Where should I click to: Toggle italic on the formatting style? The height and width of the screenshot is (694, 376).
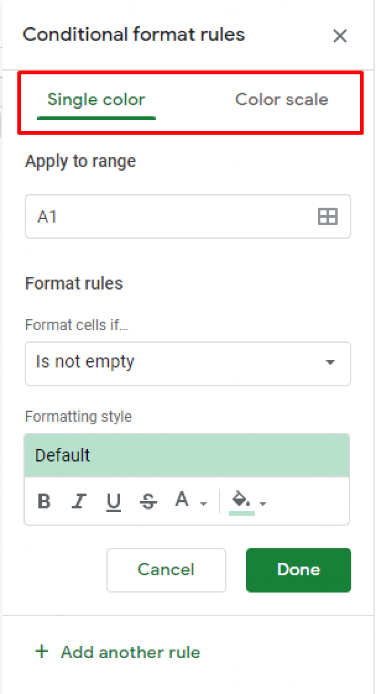click(x=79, y=501)
